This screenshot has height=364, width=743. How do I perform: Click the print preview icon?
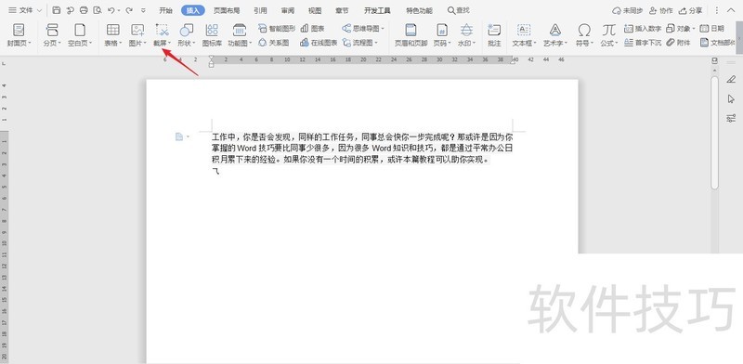point(98,10)
